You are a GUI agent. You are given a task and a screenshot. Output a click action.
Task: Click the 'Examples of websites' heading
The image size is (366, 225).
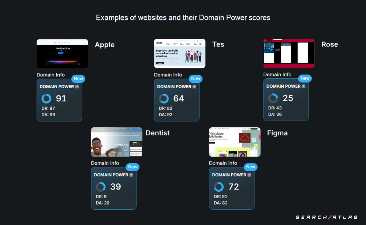[183, 18]
